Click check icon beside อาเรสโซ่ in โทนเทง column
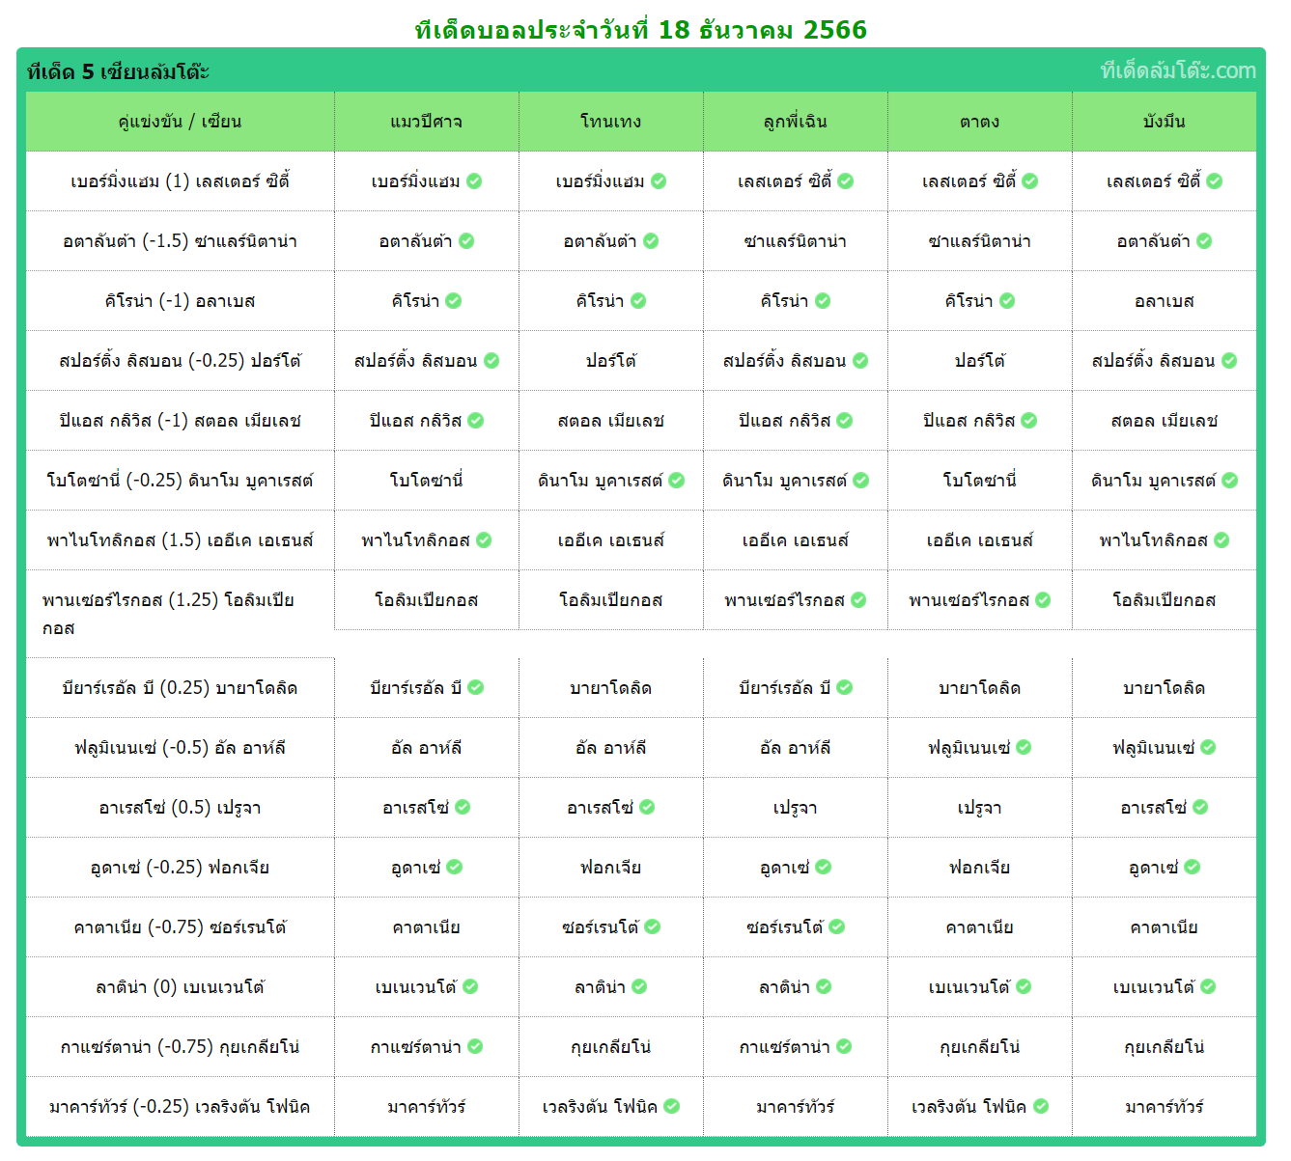The image size is (1291, 1161). pyautogui.click(x=647, y=808)
